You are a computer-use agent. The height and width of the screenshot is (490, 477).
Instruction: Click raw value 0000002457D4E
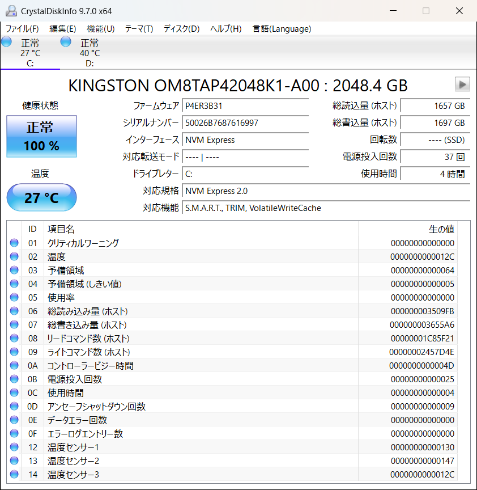point(421,352)
